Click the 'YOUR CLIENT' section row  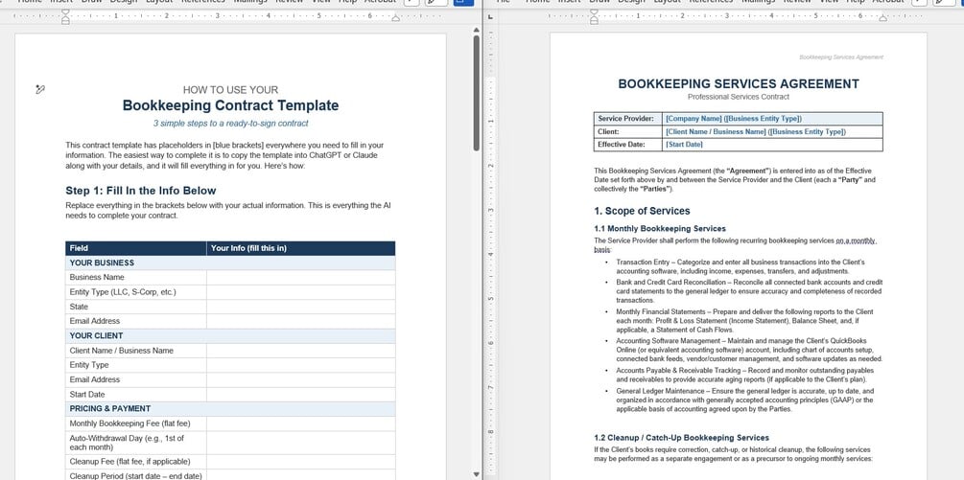(x=230, y=335)
